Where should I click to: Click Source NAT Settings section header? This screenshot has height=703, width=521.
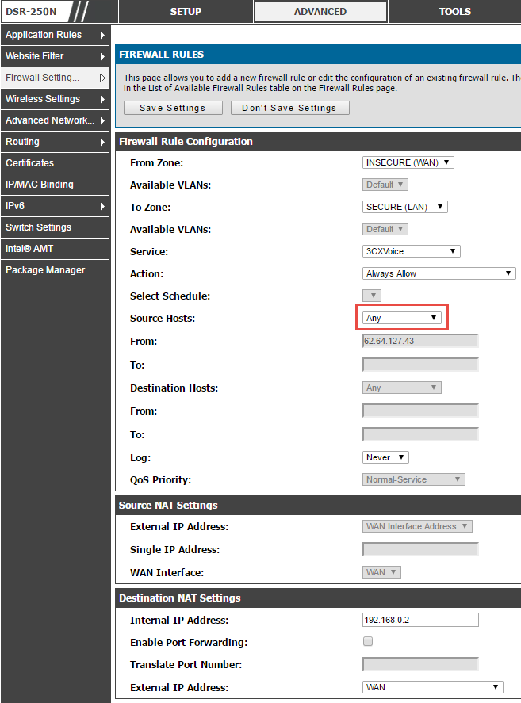(x=168, y=506)
